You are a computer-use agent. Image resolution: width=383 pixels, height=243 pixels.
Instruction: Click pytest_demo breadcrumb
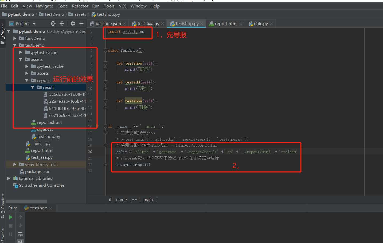[x=18, y=14]
